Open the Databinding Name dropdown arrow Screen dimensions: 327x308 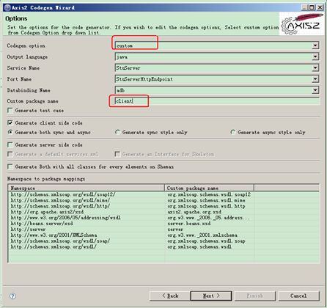click(315, 90)
